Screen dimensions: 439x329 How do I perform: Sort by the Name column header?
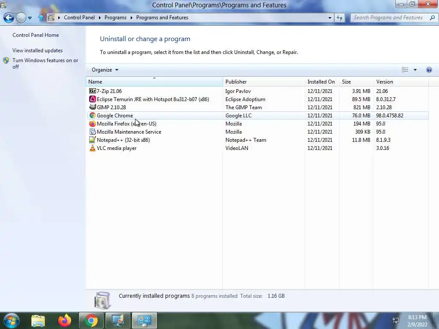[154, 82]
